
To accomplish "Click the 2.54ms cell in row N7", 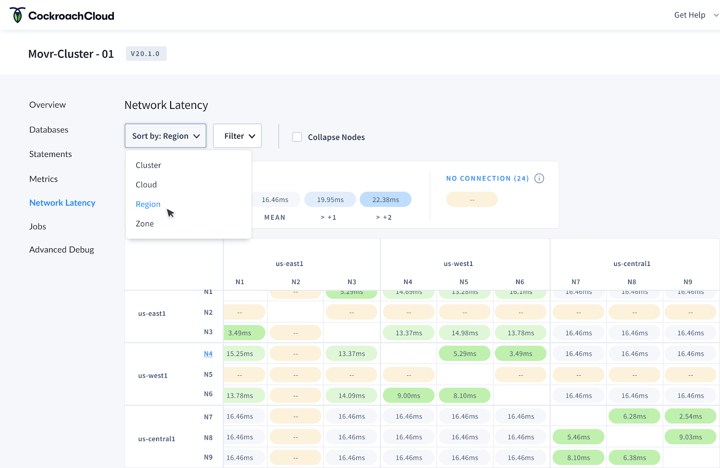I will [x=690, y=416].
